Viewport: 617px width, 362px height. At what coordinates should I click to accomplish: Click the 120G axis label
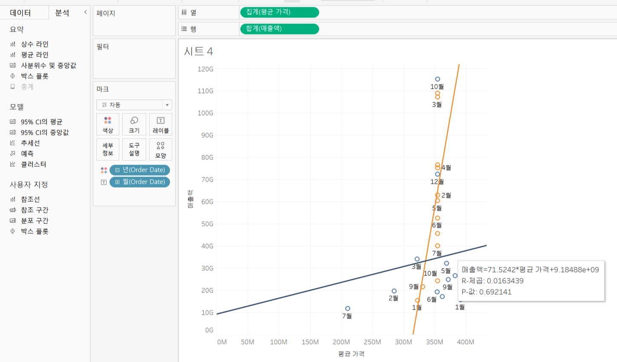click(x=205, y=69)
